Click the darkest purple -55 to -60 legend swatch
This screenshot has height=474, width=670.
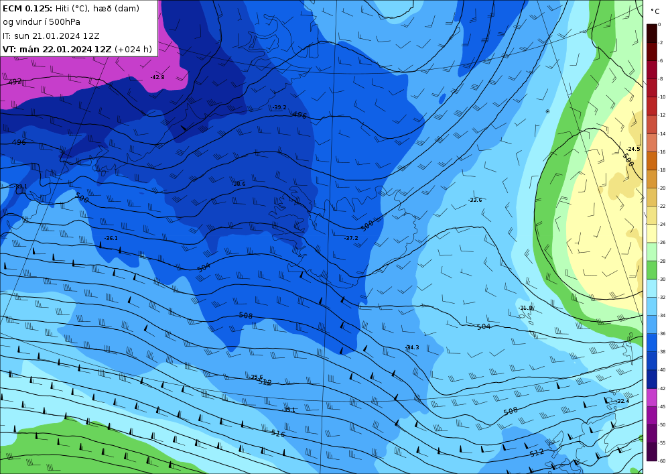click(x=652, y=452)
